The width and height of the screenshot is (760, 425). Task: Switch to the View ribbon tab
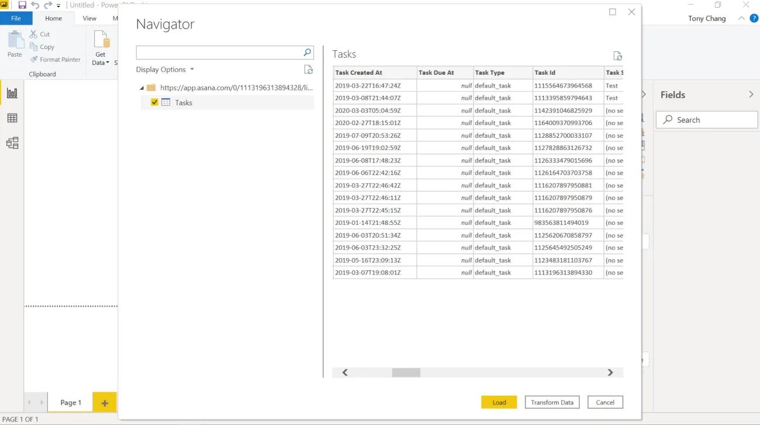[x=89, y=18]
